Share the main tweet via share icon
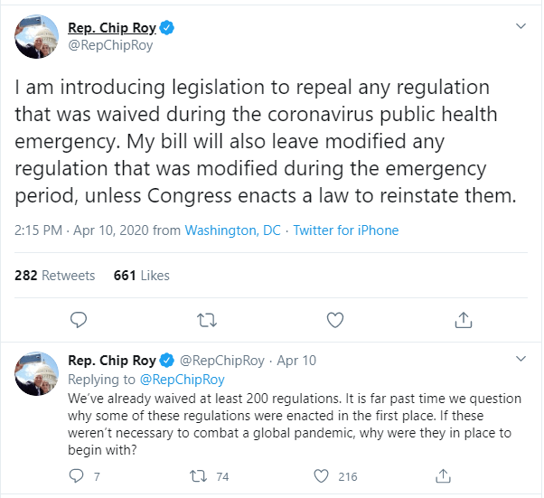Screen dimensions: 544x498 464,320
